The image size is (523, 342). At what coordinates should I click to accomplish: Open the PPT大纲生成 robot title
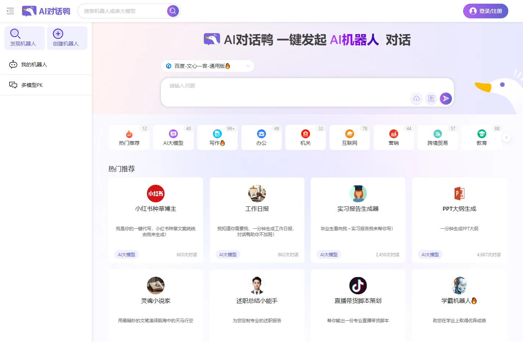coord(459,209)
